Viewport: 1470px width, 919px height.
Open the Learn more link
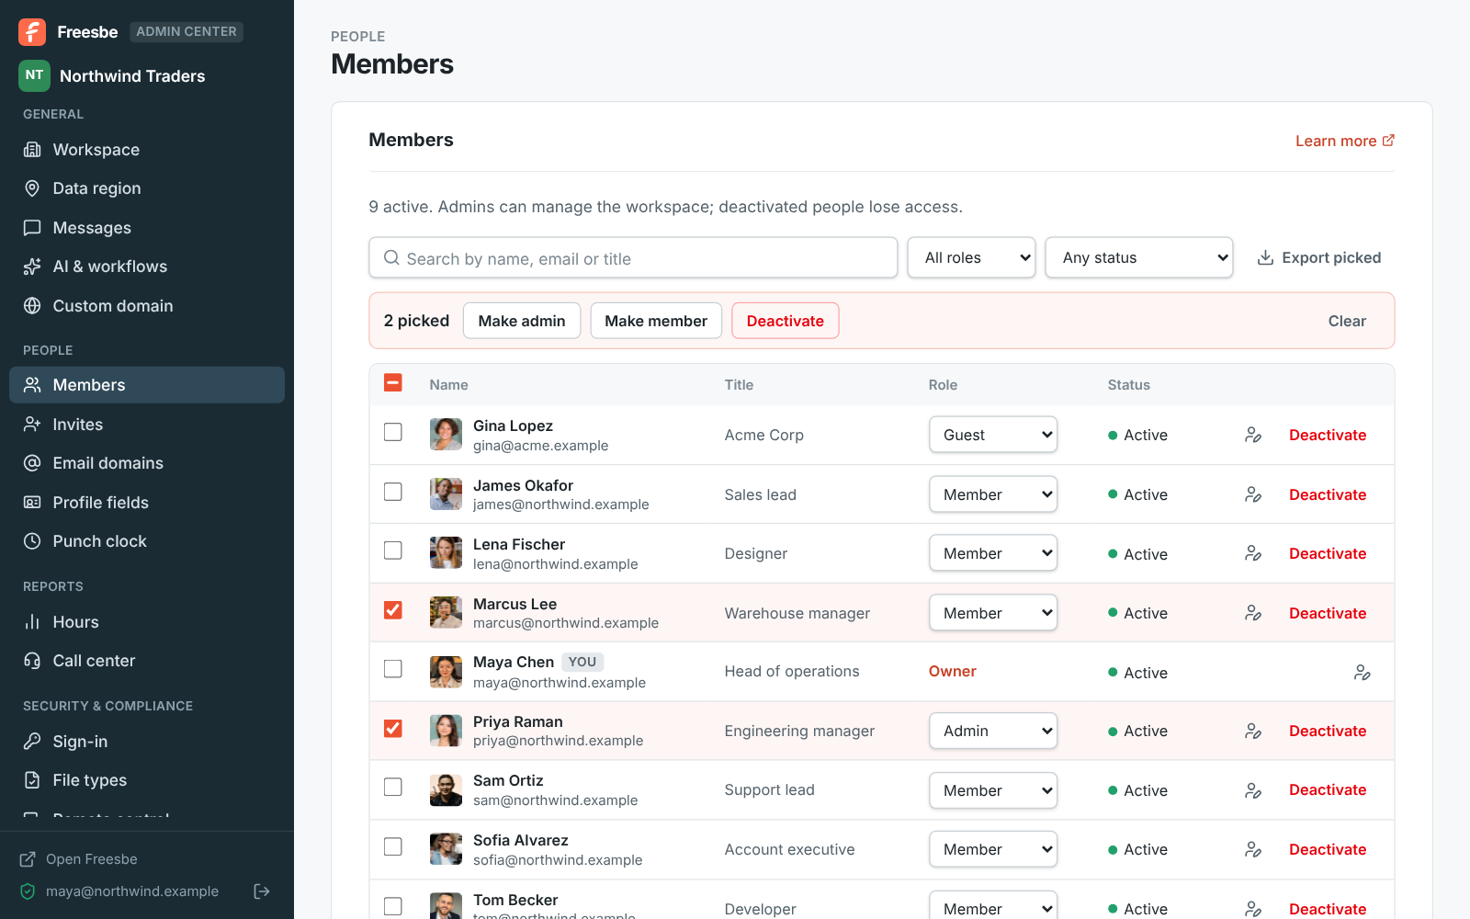[1345, 141]
